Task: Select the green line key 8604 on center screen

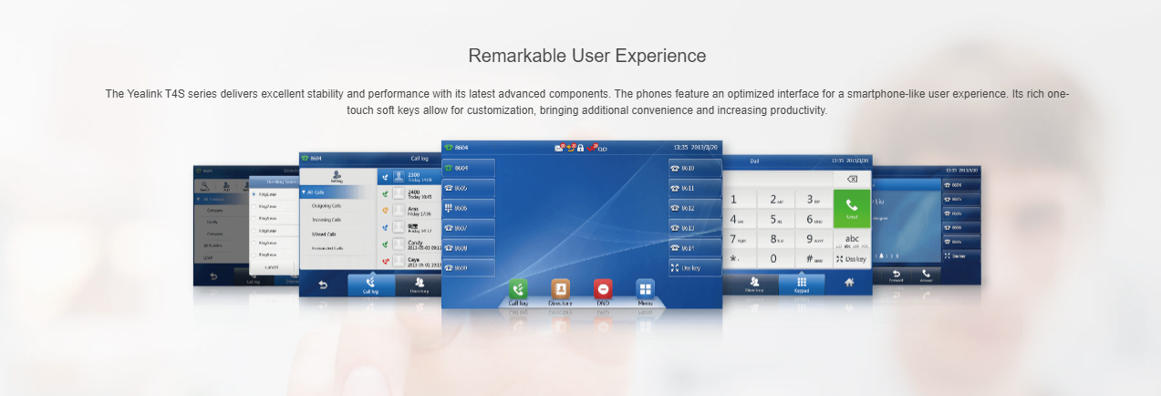Action: (469, 168)
